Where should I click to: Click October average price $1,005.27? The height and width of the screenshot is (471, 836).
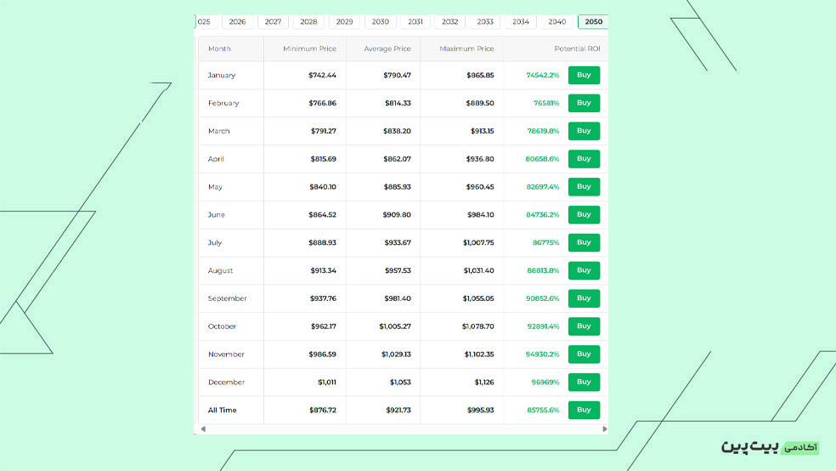coord(395,326)
